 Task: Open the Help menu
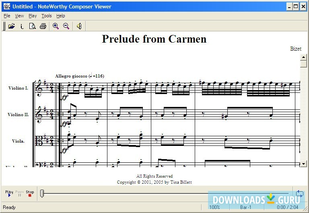point(60,16)
